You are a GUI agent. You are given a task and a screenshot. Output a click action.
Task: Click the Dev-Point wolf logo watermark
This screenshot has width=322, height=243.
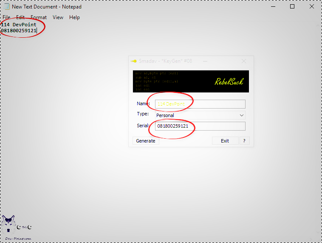[x=9, y=223]
